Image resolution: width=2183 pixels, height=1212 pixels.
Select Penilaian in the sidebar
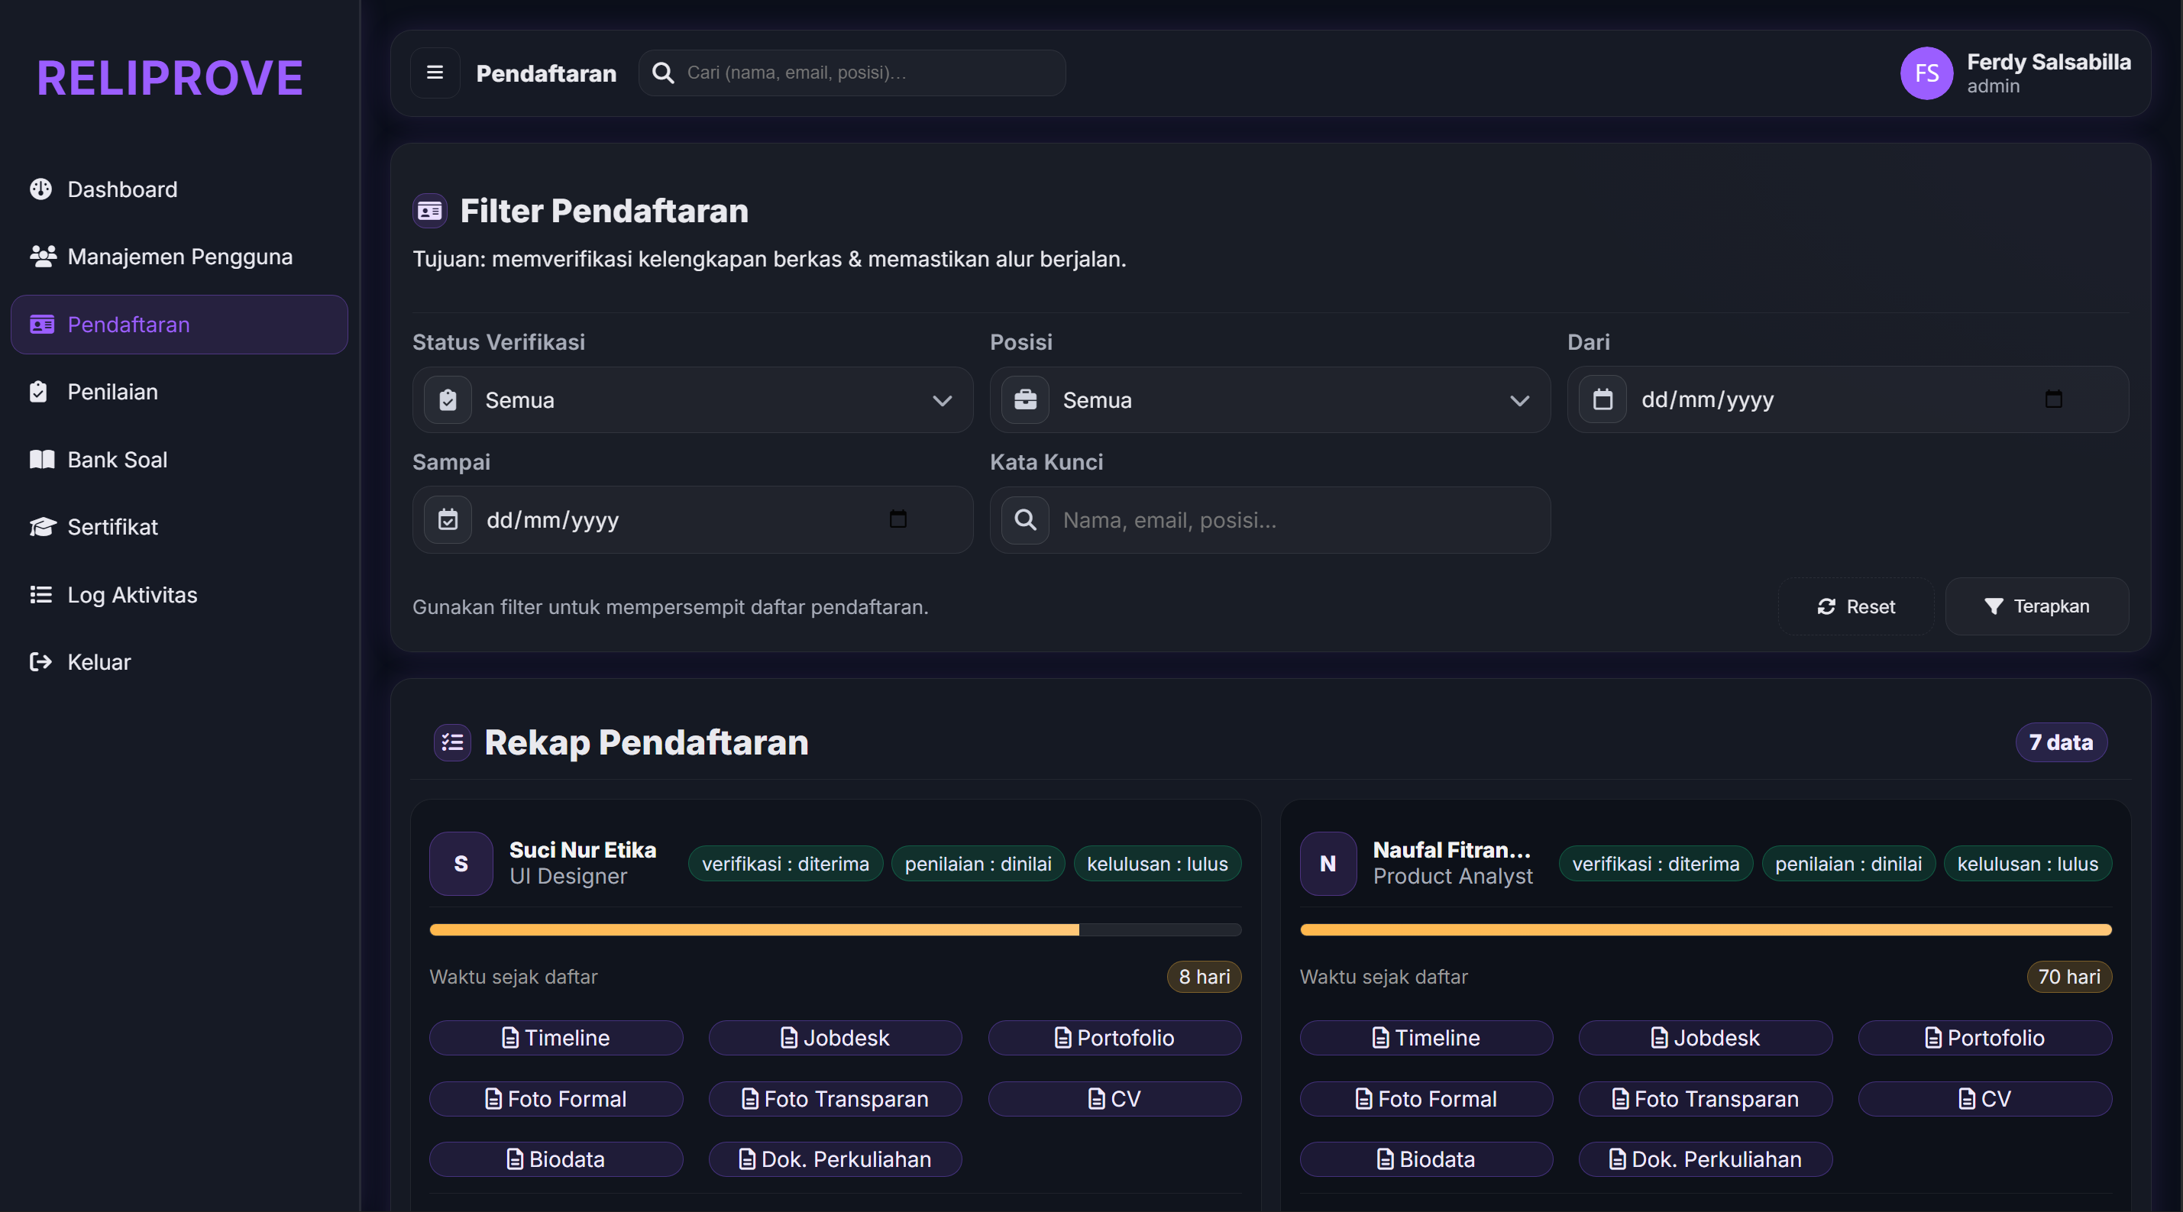click(x=179, y=392)
